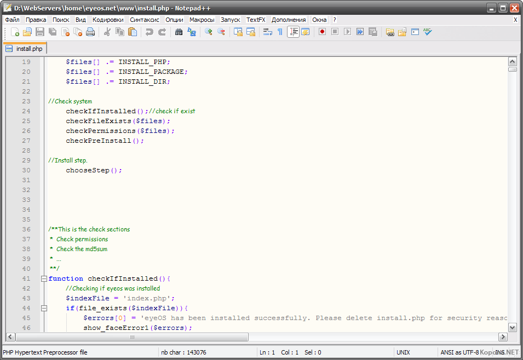The image size is (523, 360).
Task: Toggle show all characters pilcrow icon
Action: tap(280, 32)
